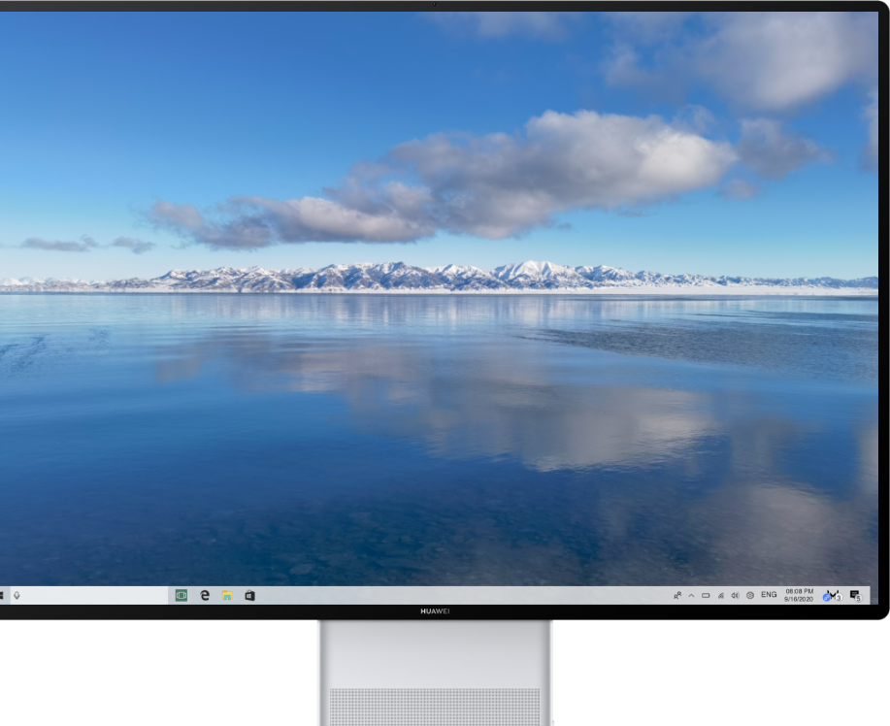Click the M icon with badge 3
Screen dimensions: 890x726
pyautogui.click(x=831, y=595)
